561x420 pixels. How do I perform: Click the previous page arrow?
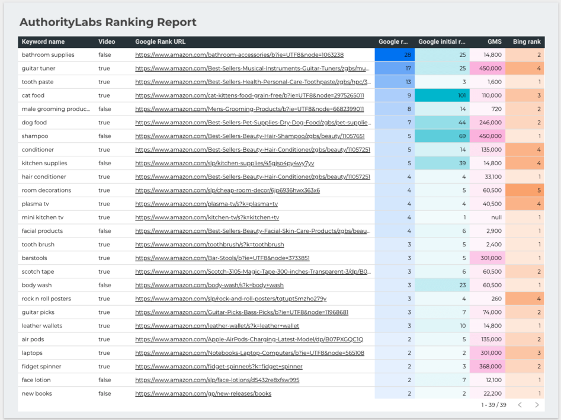520,405
